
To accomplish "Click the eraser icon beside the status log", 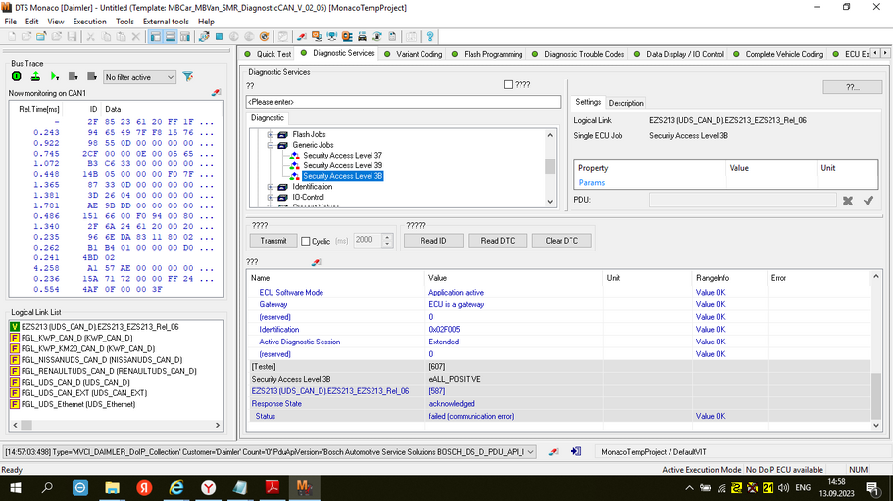I will 553,451.
